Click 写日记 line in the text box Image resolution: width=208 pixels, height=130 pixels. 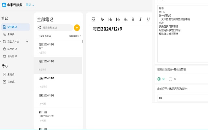[162, 12]
